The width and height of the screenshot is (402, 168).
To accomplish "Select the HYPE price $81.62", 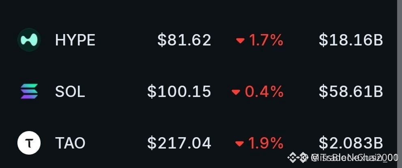I will [184, 40].
